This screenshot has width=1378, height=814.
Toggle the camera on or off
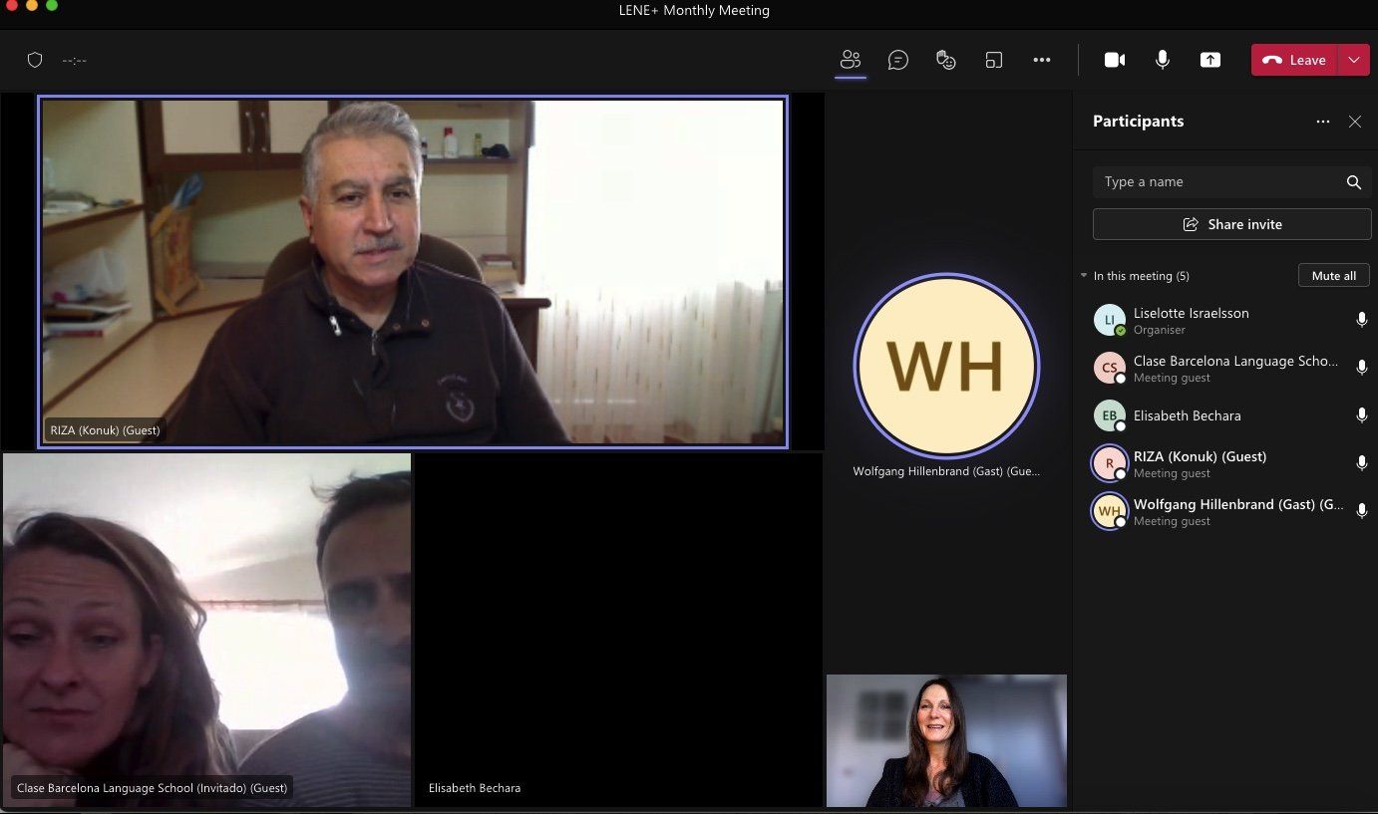1115,60
